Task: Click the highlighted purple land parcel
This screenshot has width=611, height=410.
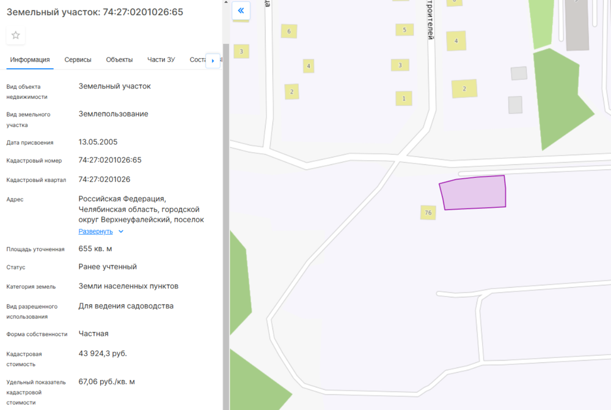Action: pos(475,192)
